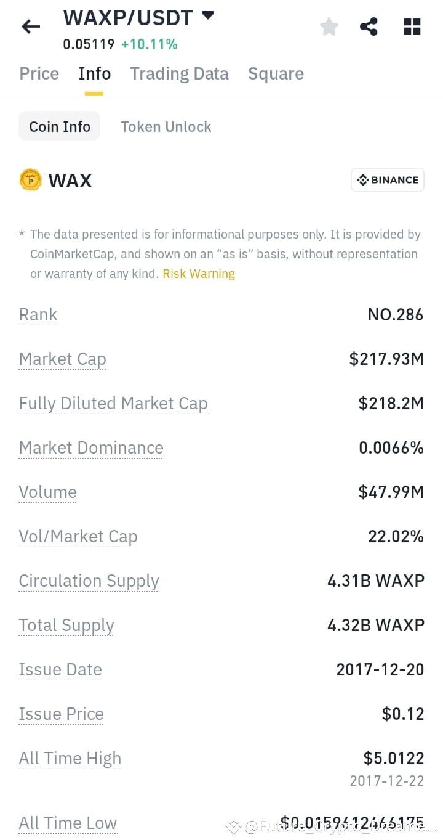The width and height of the screenshot is (443, 840).
Task: Select the Coin Info pill
Action: click(59, 126)
